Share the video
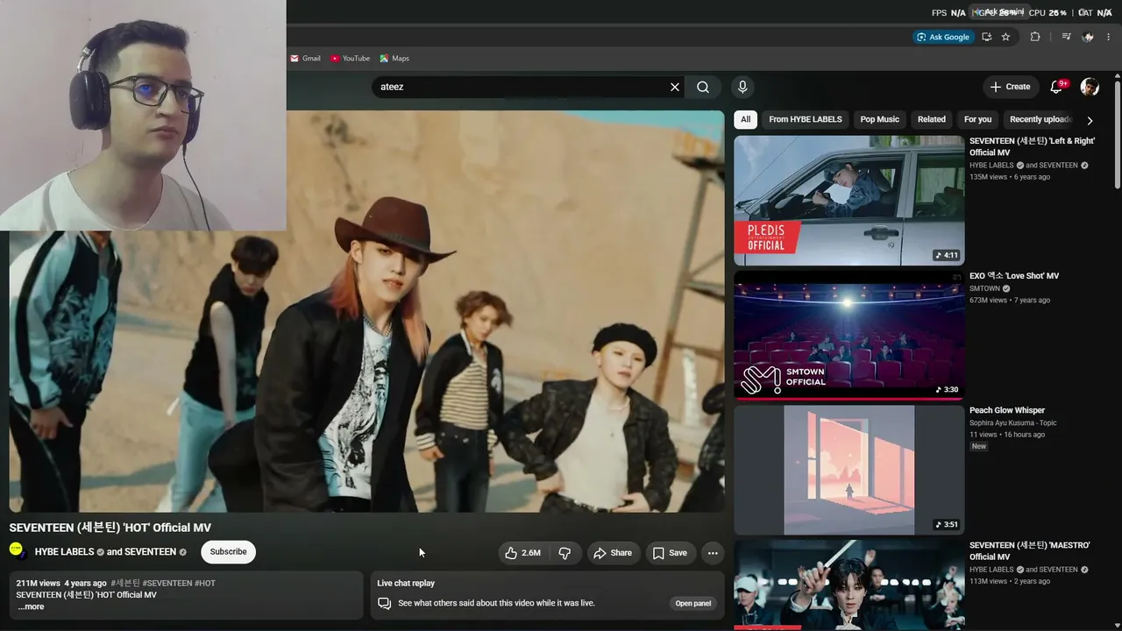 612,553
